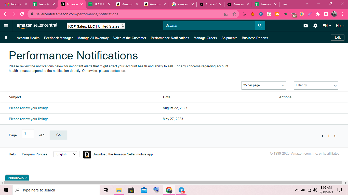The height and width of the screenshot is (195, 348).
Task: Click the horizontal page scrollbar
Action: click(x=173, y=183)
